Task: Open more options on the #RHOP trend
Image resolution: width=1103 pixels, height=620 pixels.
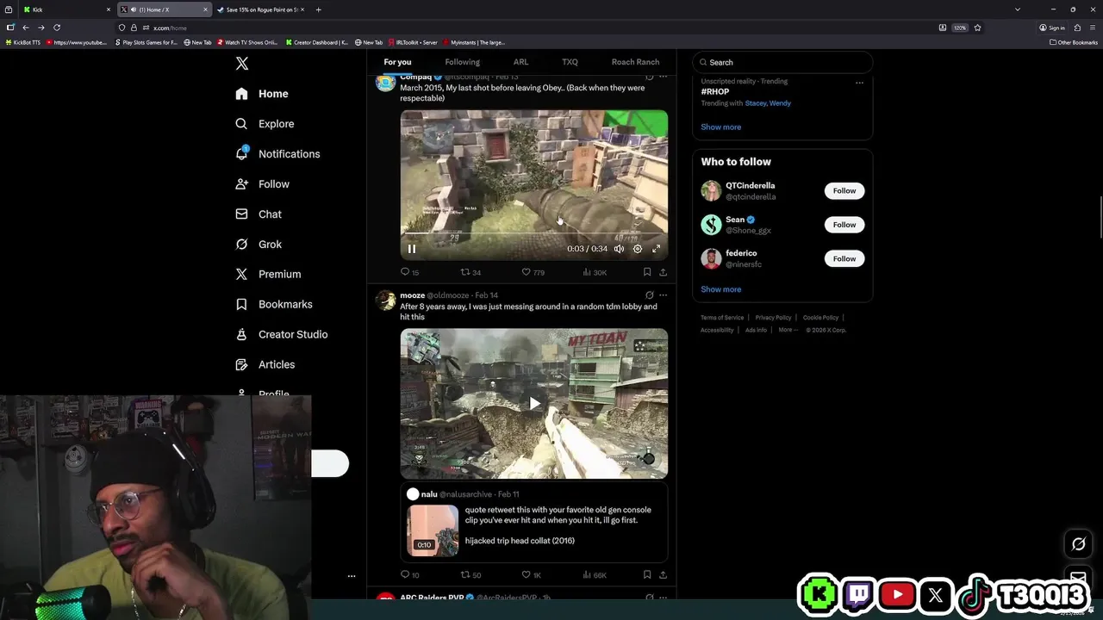Action: [859, 83]
